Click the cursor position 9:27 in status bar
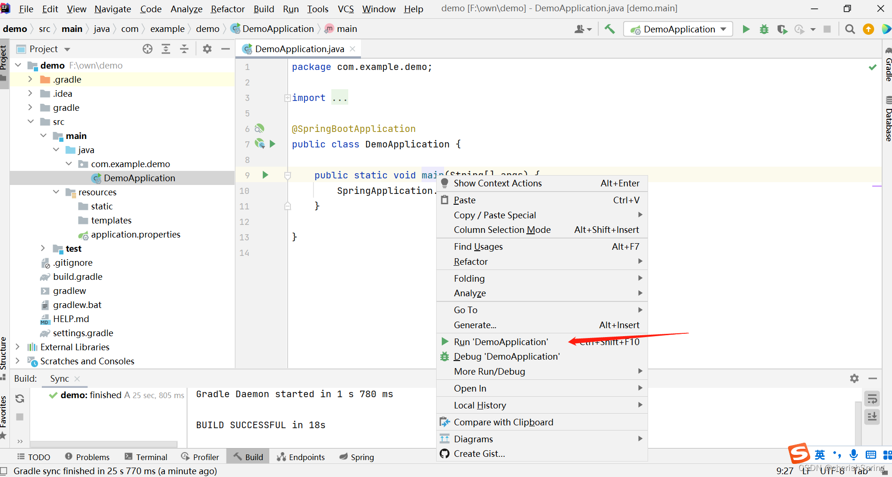Viewport: 892px width, 477px height. 785,470
